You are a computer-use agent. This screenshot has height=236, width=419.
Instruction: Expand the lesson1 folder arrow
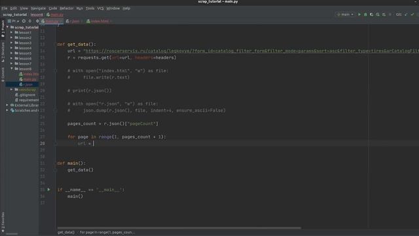coord(12,32)
